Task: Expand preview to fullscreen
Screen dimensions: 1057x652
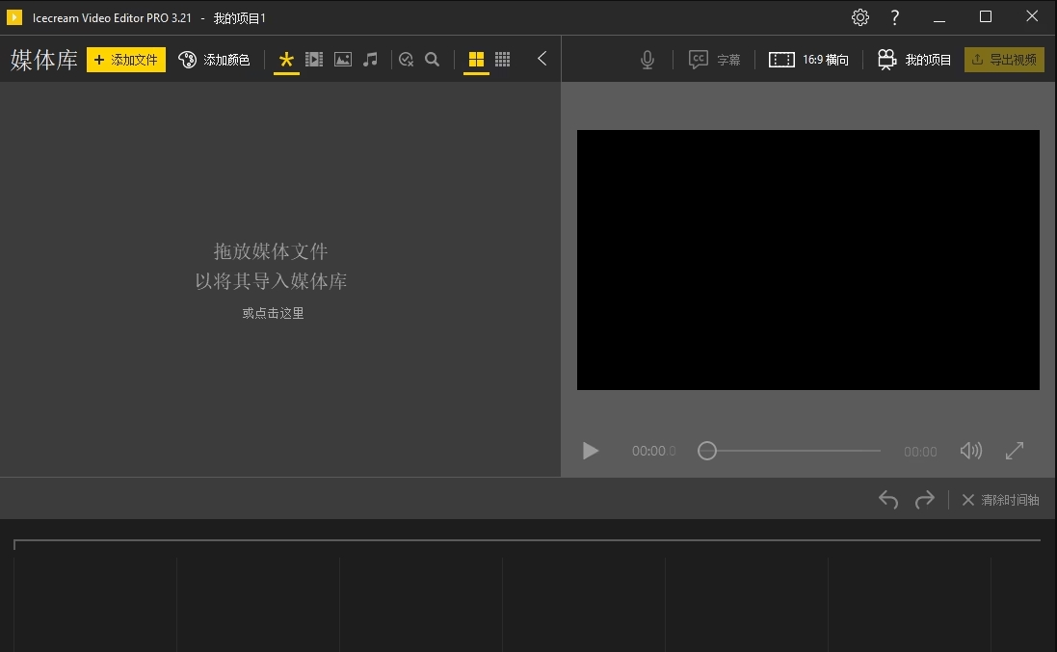Action: (x=1015, y=451)
